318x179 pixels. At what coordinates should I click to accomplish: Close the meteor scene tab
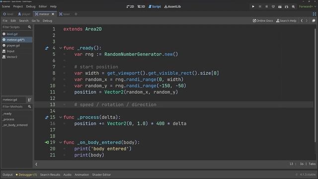[53, 14]
